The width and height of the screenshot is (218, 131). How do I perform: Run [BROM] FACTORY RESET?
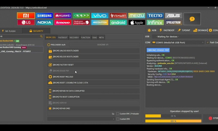pyautogui.click(x=93, y=65)
